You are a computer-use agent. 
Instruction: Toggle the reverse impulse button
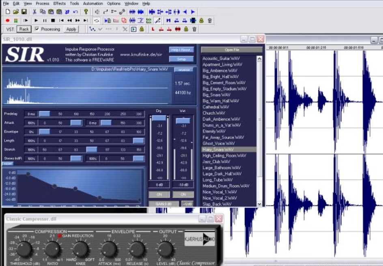coord(184,70)
